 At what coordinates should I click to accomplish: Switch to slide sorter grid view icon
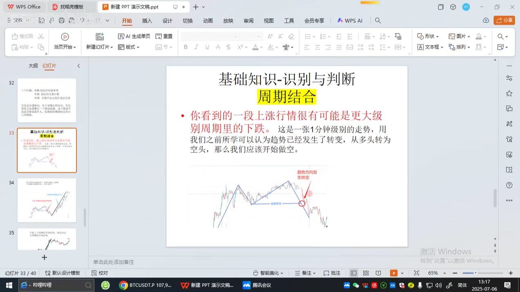366,273
